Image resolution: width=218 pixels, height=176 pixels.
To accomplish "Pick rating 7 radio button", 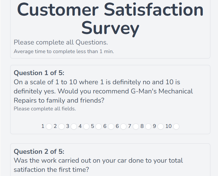I will click(x=136, y=127).
